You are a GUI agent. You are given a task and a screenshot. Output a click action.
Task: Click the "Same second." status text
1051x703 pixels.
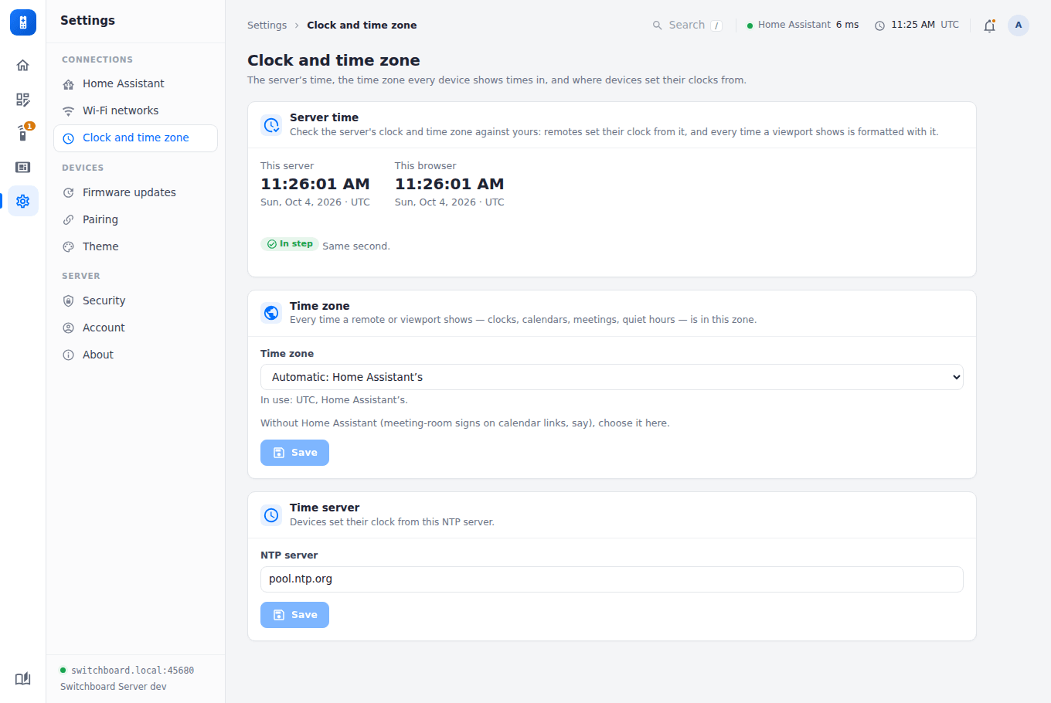[356, 246]
